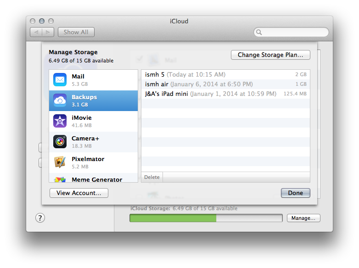Click the help question mark button

point(40,218)
